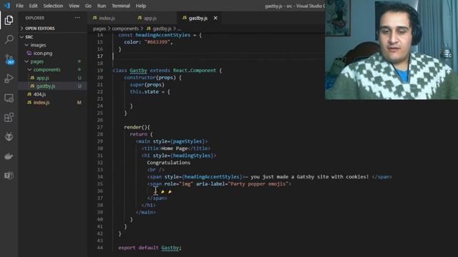Viewport: 458px width, 257px height.
Task: Click the webcam video overlay
Action: point(391,50)
